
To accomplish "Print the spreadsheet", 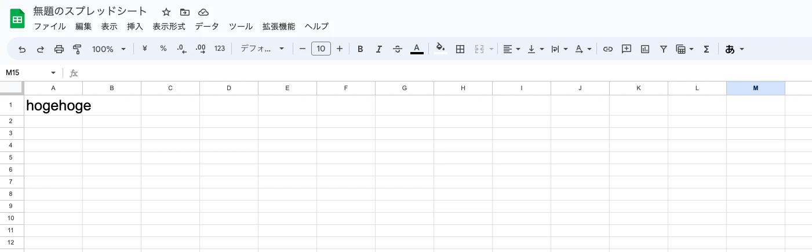I will pos(59,49).
